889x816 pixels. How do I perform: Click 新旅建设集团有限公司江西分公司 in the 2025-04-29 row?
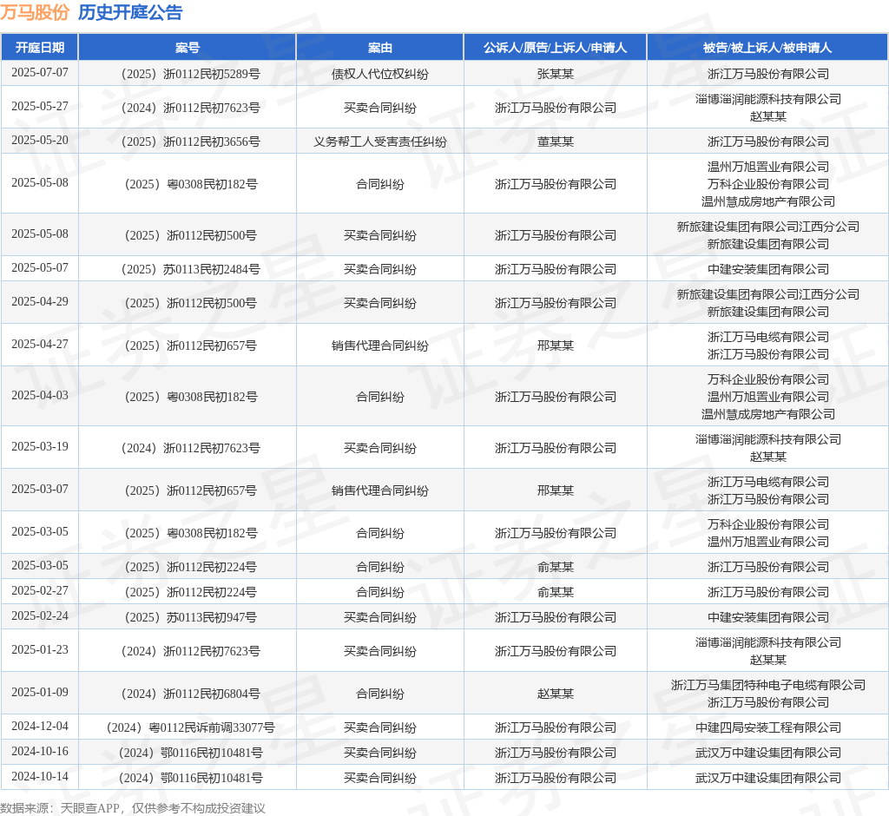pos(767,294)
